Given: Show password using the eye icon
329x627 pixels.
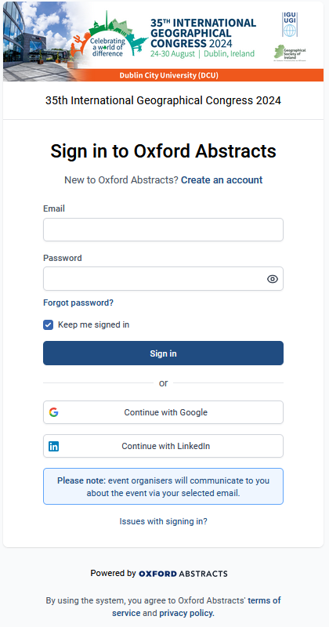Looking at the screenshot, I should (x=273, y=279).
